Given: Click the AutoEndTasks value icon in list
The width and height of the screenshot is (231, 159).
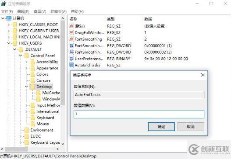Looking at the screenshot, I should [71, 65].
